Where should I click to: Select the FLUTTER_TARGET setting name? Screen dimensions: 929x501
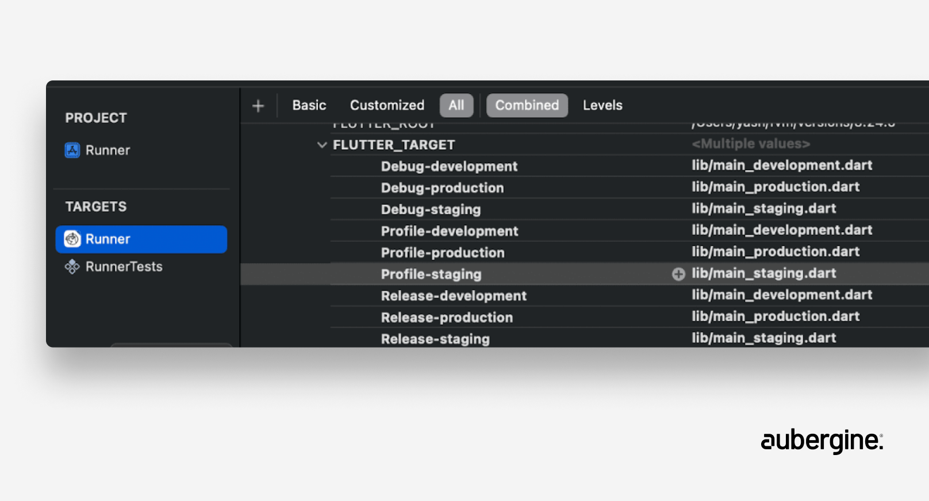pyautogui.click(x=394, y=145)
